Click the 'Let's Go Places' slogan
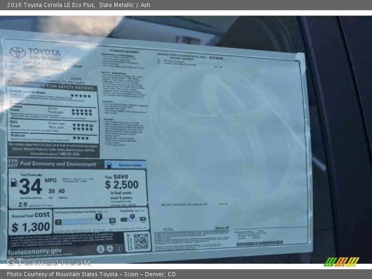Image resolution: width=372 pixels, height=279 pixels. [45, 58]
